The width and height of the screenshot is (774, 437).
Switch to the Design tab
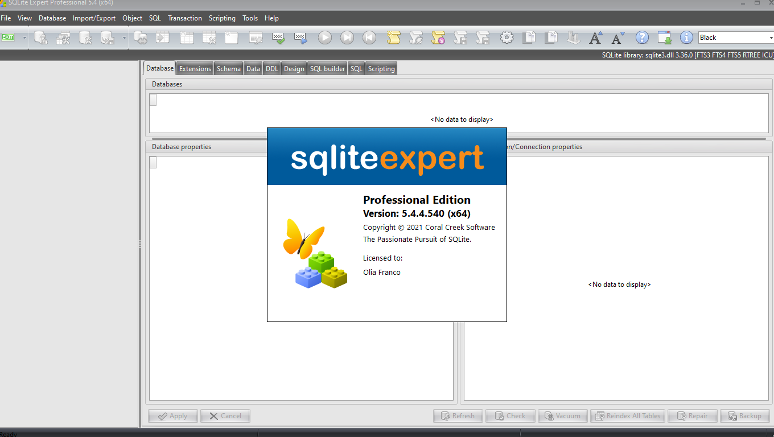(x=294, y=68)
